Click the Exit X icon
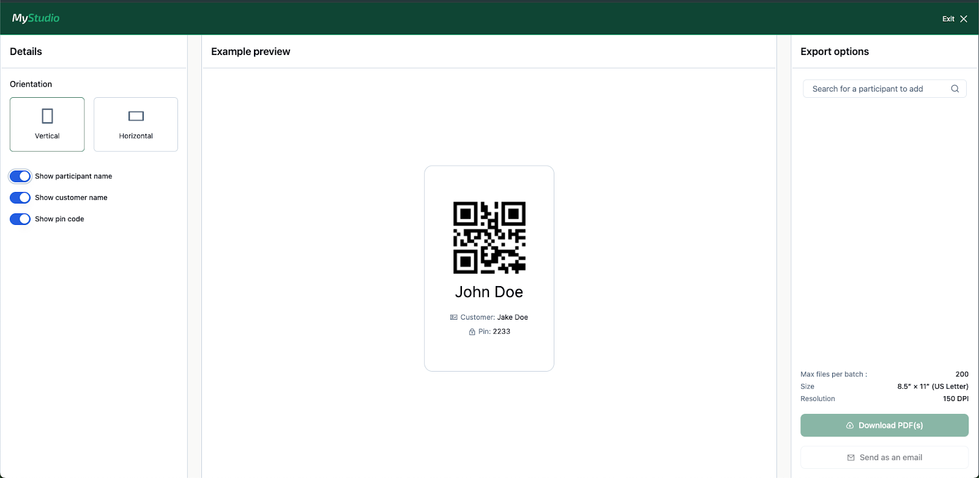This screenshot has width=979, height=478. 964,19
